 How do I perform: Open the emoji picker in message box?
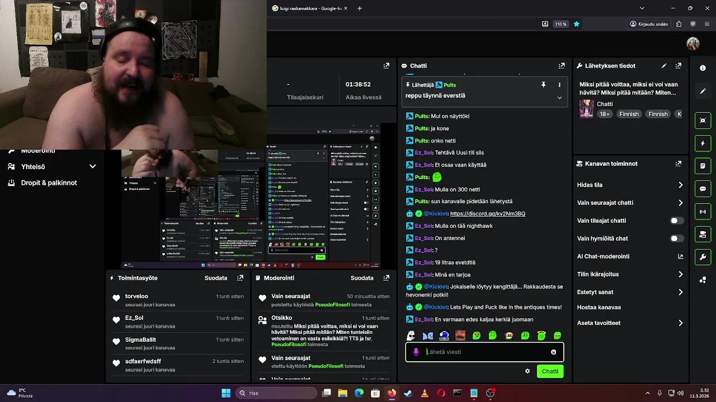click(554, 352)
